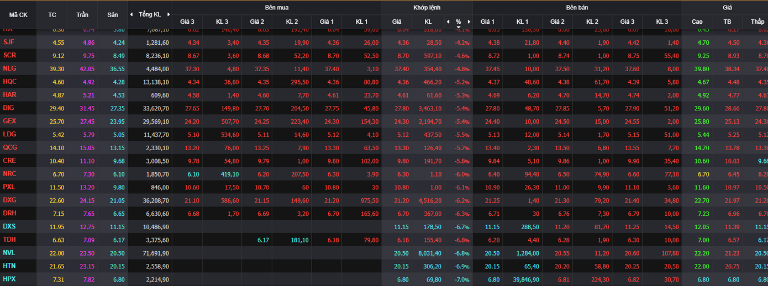Select the GEX ticker row
The image size is (768, 286).
click(9, 121)
